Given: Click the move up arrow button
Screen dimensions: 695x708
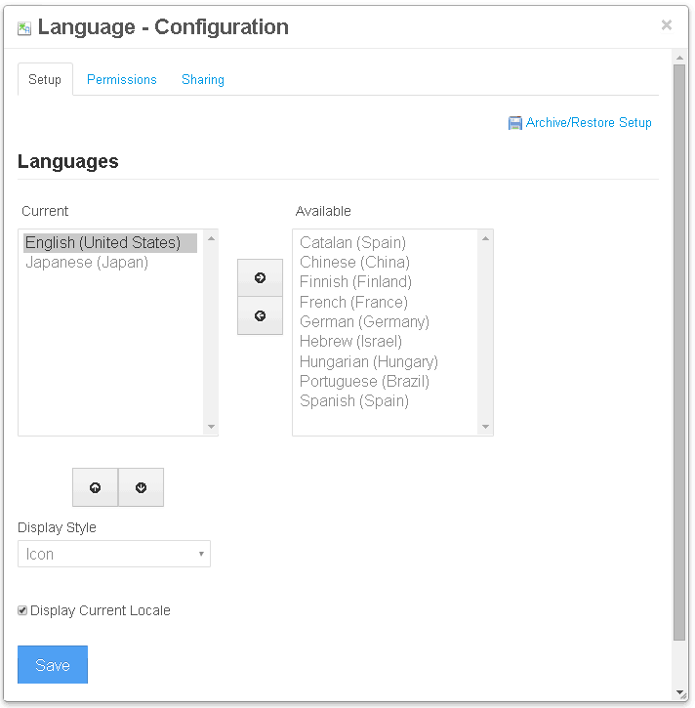Looking at the screenshot, I should pos(95,487).
